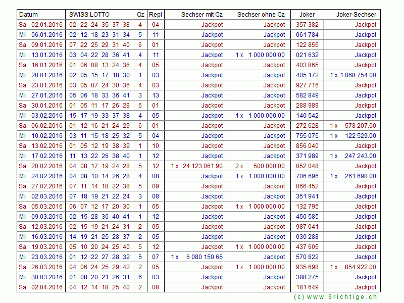Image resolution: width=404 pixels, height=303 pixels.
Task: Click the Joker-Sechser column header
Action: click(356, 15)
